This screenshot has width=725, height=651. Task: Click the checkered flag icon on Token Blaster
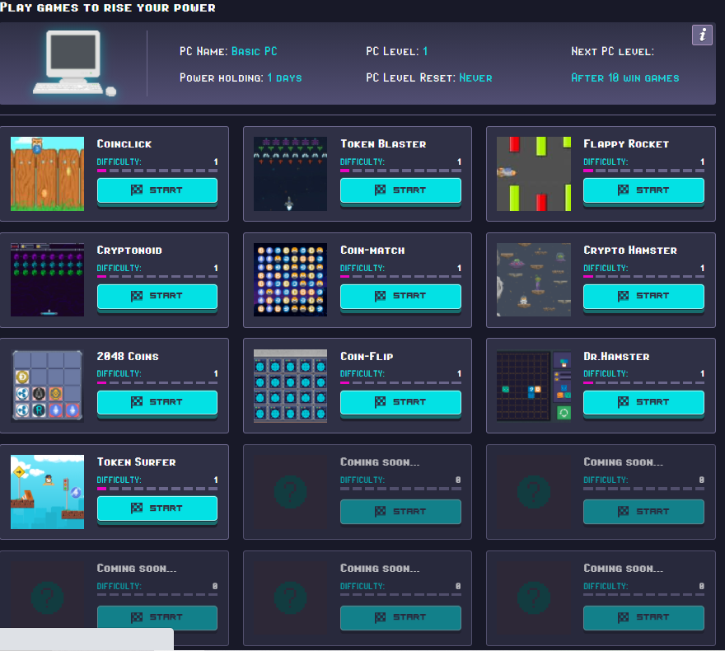coord(380,190)
